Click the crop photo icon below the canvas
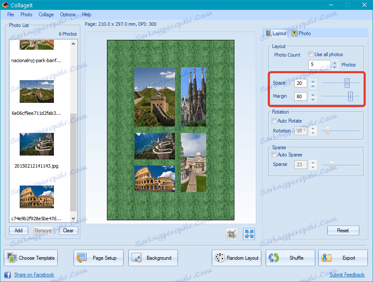This screenshot has width=373, height=282. click(x=232, y=234)
